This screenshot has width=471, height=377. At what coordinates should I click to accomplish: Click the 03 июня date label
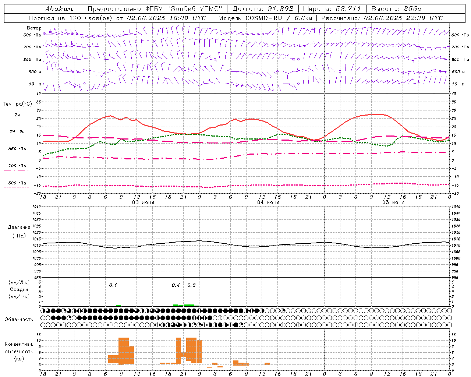click(143, 202)
